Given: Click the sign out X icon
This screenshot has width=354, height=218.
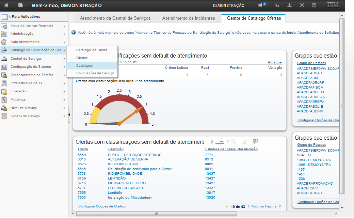Looking at the screenshot, I should 302,5.
